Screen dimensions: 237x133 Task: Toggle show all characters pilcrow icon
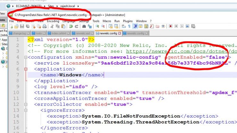click(129, 26)
